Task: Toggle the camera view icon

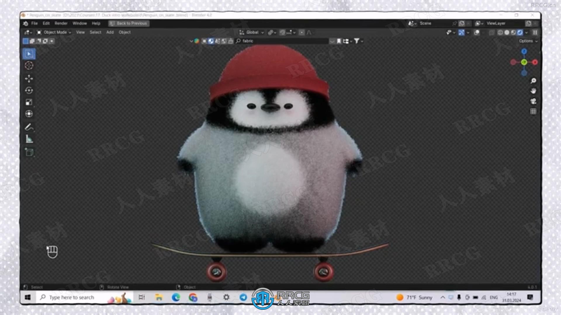Action: (x=533, y=101)
